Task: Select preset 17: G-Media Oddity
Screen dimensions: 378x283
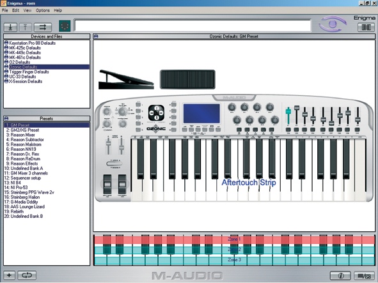Action: [21, 202]
